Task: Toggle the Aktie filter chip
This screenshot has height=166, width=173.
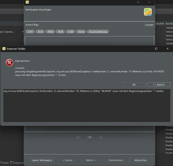Action: [x=81, y=32]
